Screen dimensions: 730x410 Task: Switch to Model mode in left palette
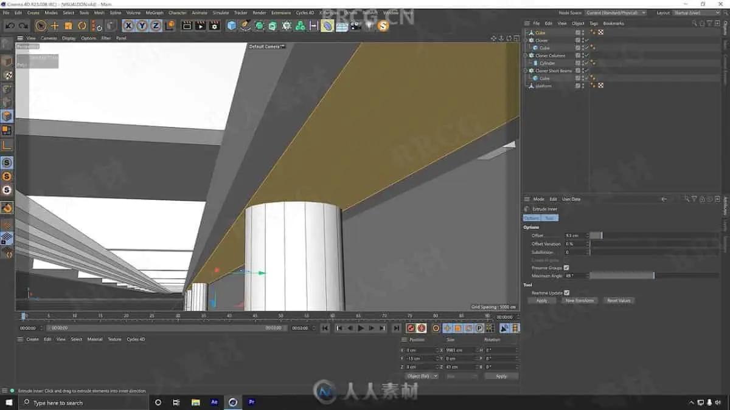coord(7,61)
